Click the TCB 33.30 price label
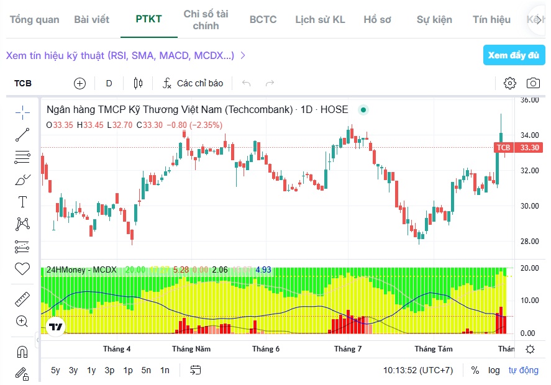This screenshot has width=551, height=385. click(518, 148)
